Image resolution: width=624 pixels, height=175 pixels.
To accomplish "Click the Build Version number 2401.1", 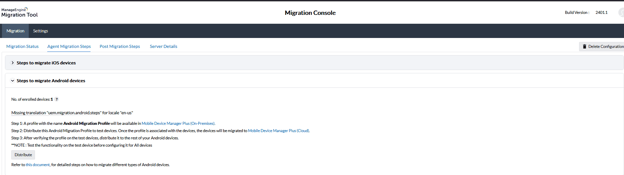I will (x=602, y=13).
